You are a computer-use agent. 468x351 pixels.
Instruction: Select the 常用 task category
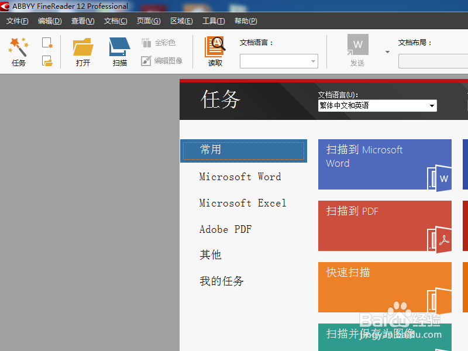click(x=243, y=151)
